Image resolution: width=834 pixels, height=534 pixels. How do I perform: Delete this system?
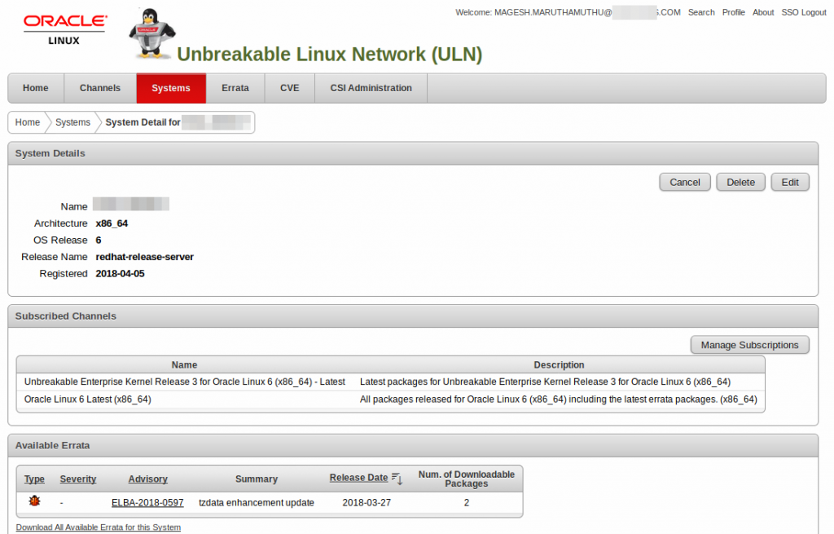click(740, 182)
